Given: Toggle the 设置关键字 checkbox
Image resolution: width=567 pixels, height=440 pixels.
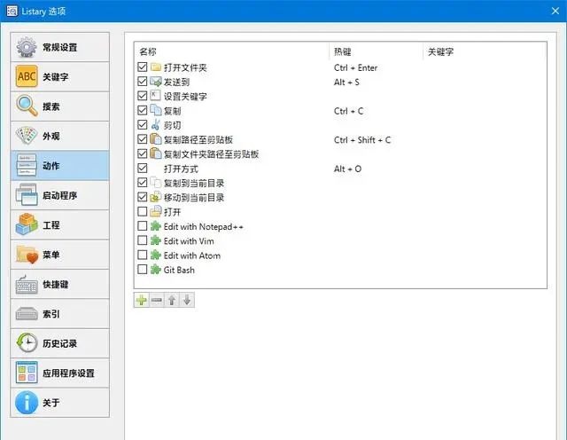Looking at the screenshot, I should (143, 96).
